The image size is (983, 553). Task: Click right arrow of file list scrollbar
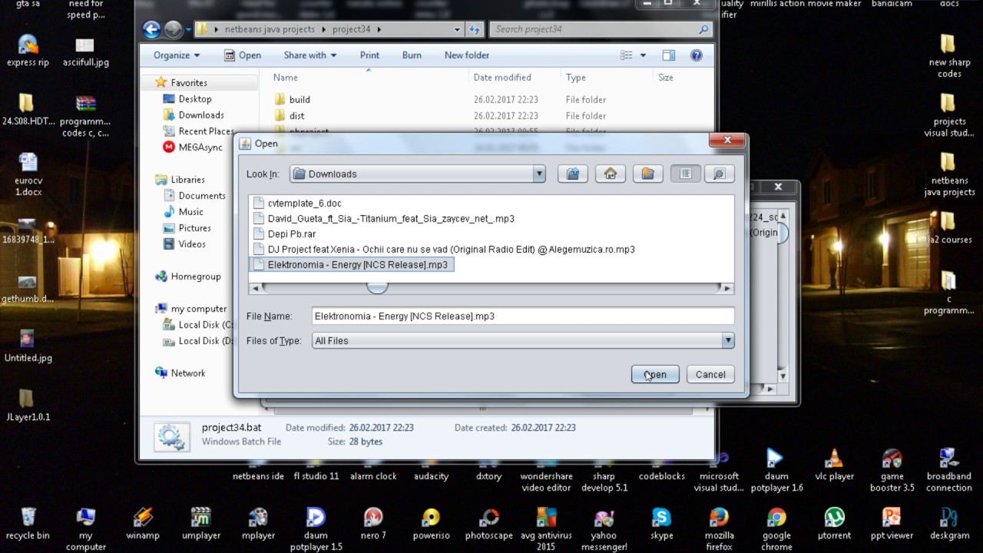point(727,288)
